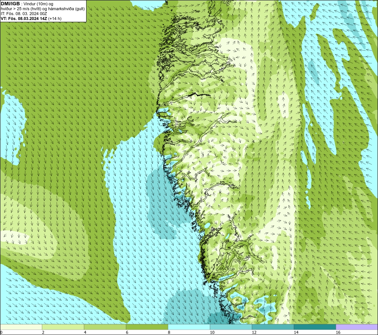Click the dark green 6–8 m/s scale swatch
Screen dimensions: 378x335
tap(147, 327)
